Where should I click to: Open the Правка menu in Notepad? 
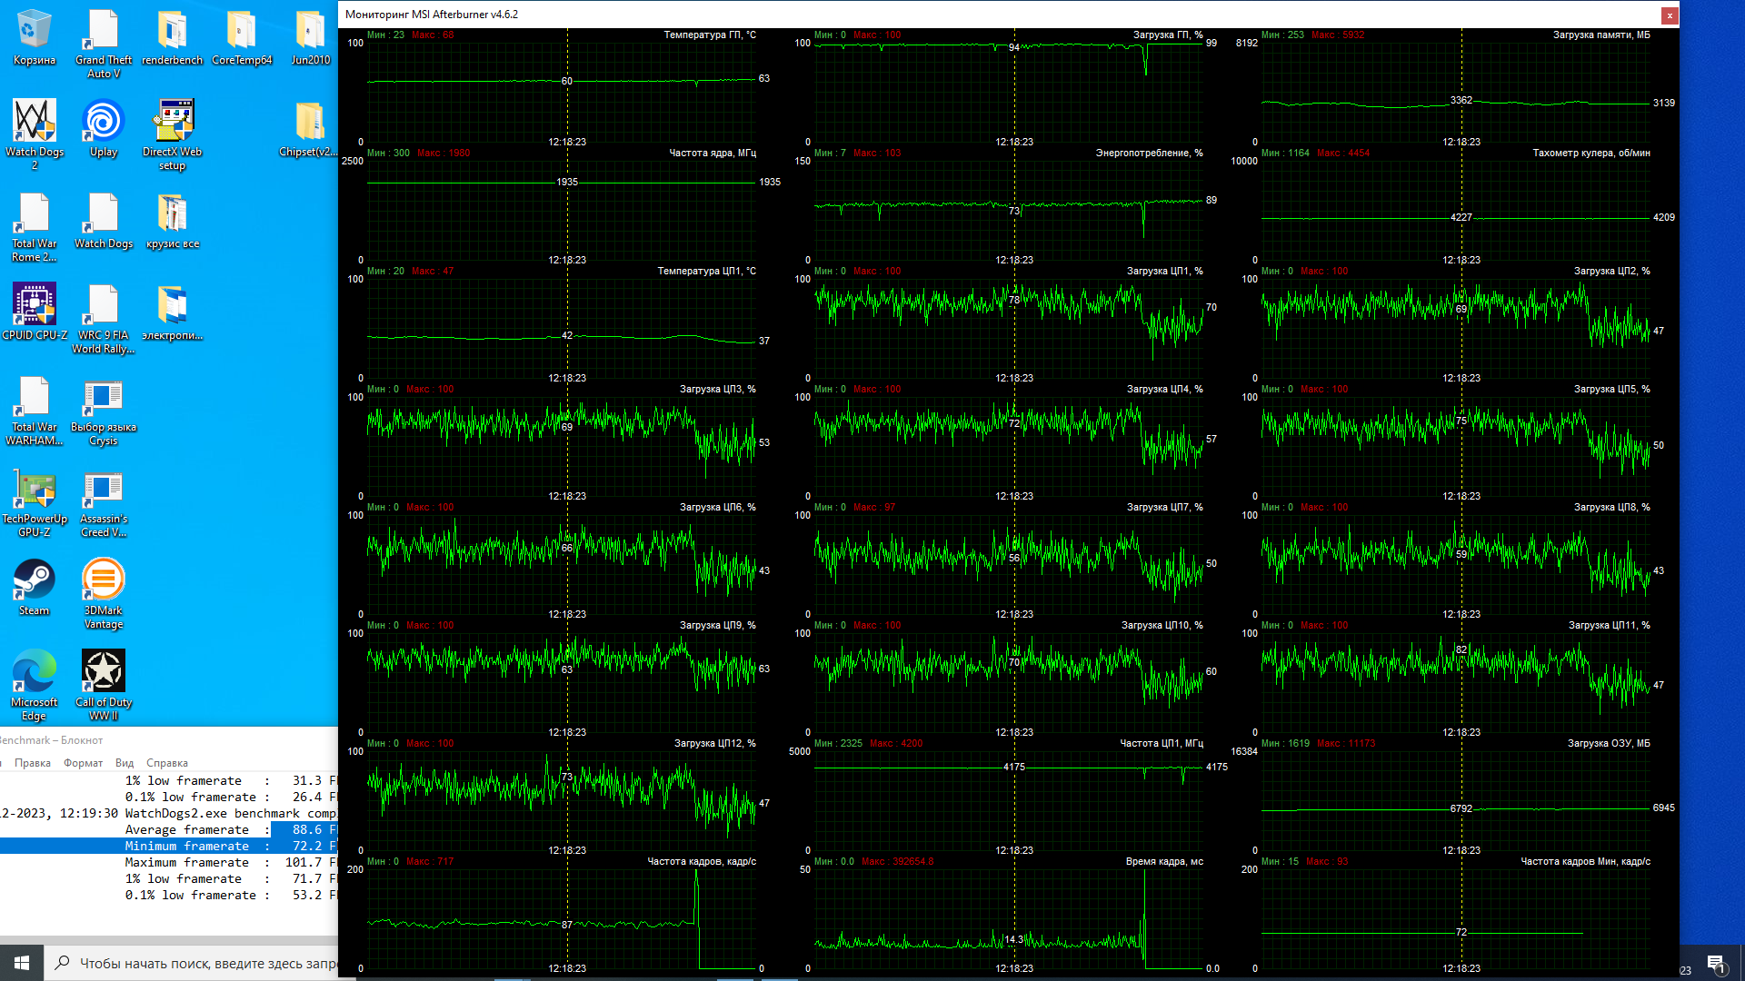click(33, 763)
